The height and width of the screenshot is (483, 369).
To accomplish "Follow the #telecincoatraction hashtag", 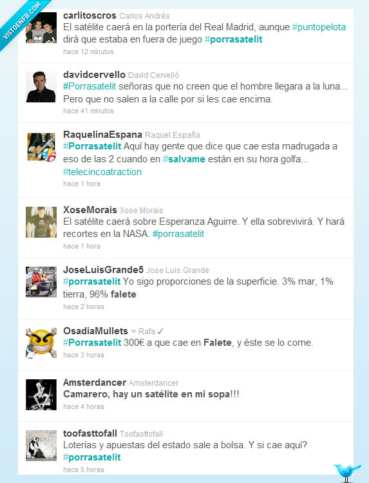I will coord(102,172).
